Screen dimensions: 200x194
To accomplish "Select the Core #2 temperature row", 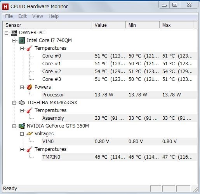I will pos(119,72).
